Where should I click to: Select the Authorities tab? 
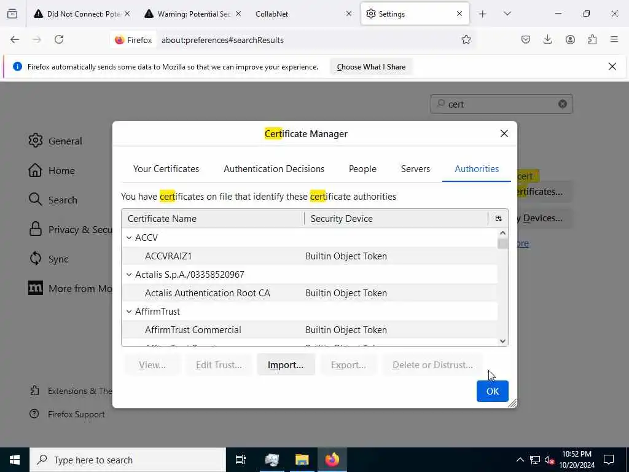(477, 169)
